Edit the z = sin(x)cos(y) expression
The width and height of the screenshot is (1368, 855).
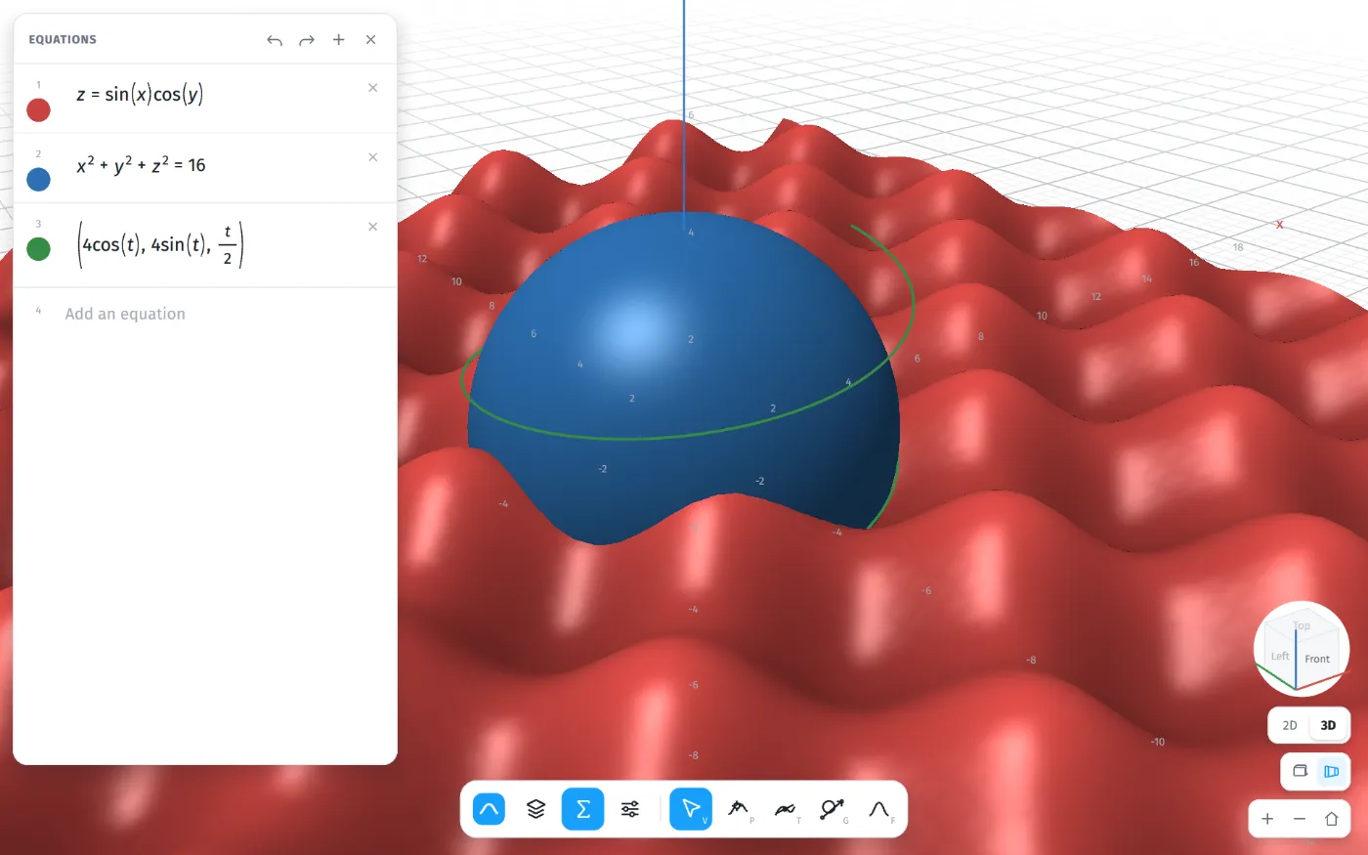click(140, 95)
